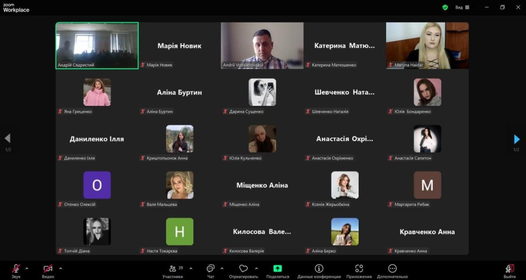The height and width of the screenshot is (280, 526).
Task: Expand audio options arrow next to Звук
Action: 27,268
